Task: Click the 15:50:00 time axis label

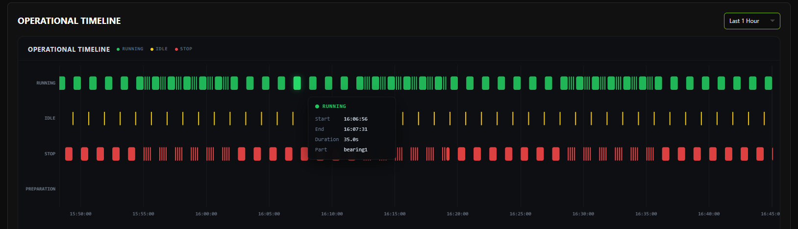Action: pyautogui.click(x=80, y=214)
